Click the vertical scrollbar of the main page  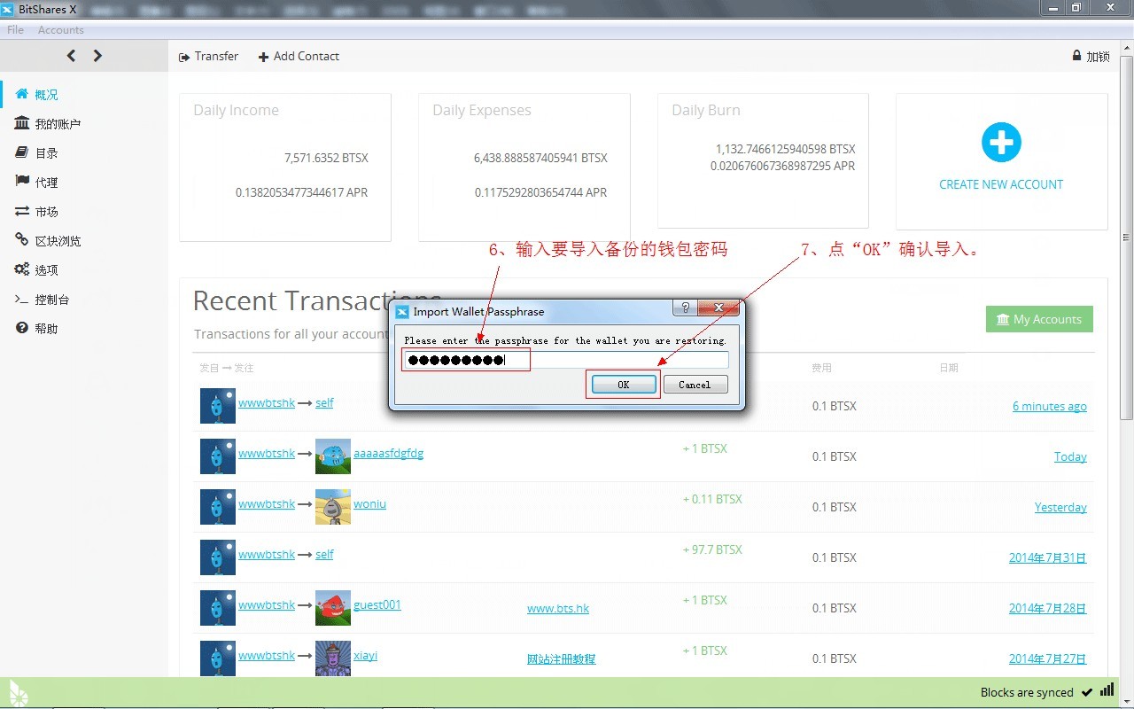tap(1127, 238)
